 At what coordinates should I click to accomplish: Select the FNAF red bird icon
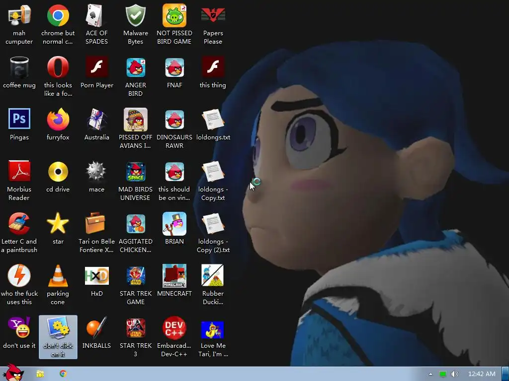click(x=174, y=67)
